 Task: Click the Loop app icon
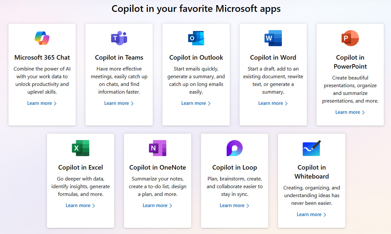(x=235, y=148)
